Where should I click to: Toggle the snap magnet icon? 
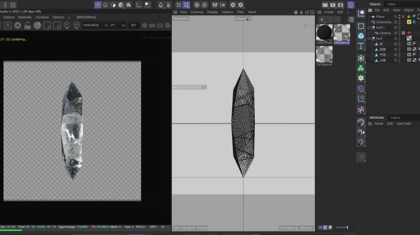pos(160,5)
